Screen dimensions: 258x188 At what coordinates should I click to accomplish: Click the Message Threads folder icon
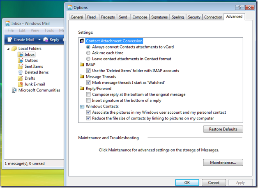(82, 76)
